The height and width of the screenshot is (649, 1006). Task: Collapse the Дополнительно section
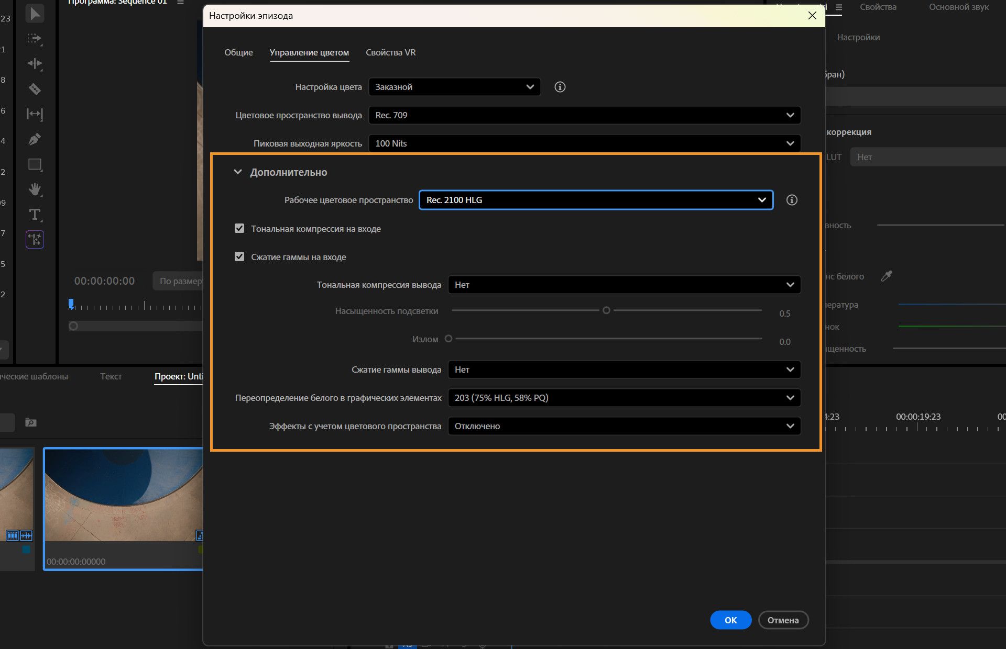(238, 172)
